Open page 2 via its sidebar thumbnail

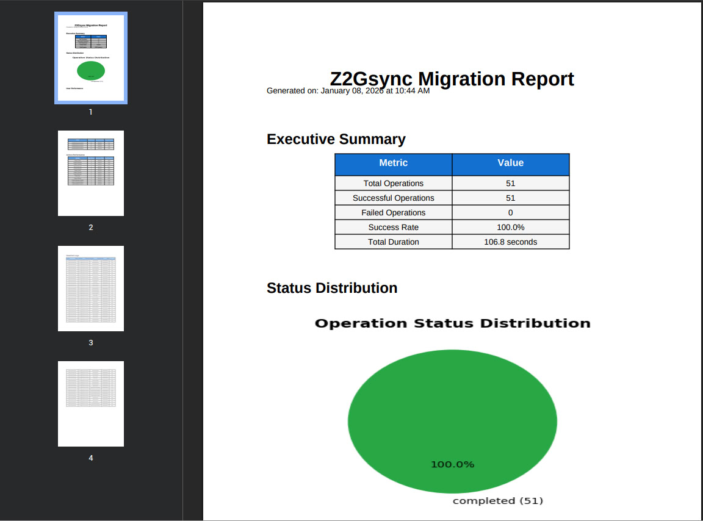point(90,173)
